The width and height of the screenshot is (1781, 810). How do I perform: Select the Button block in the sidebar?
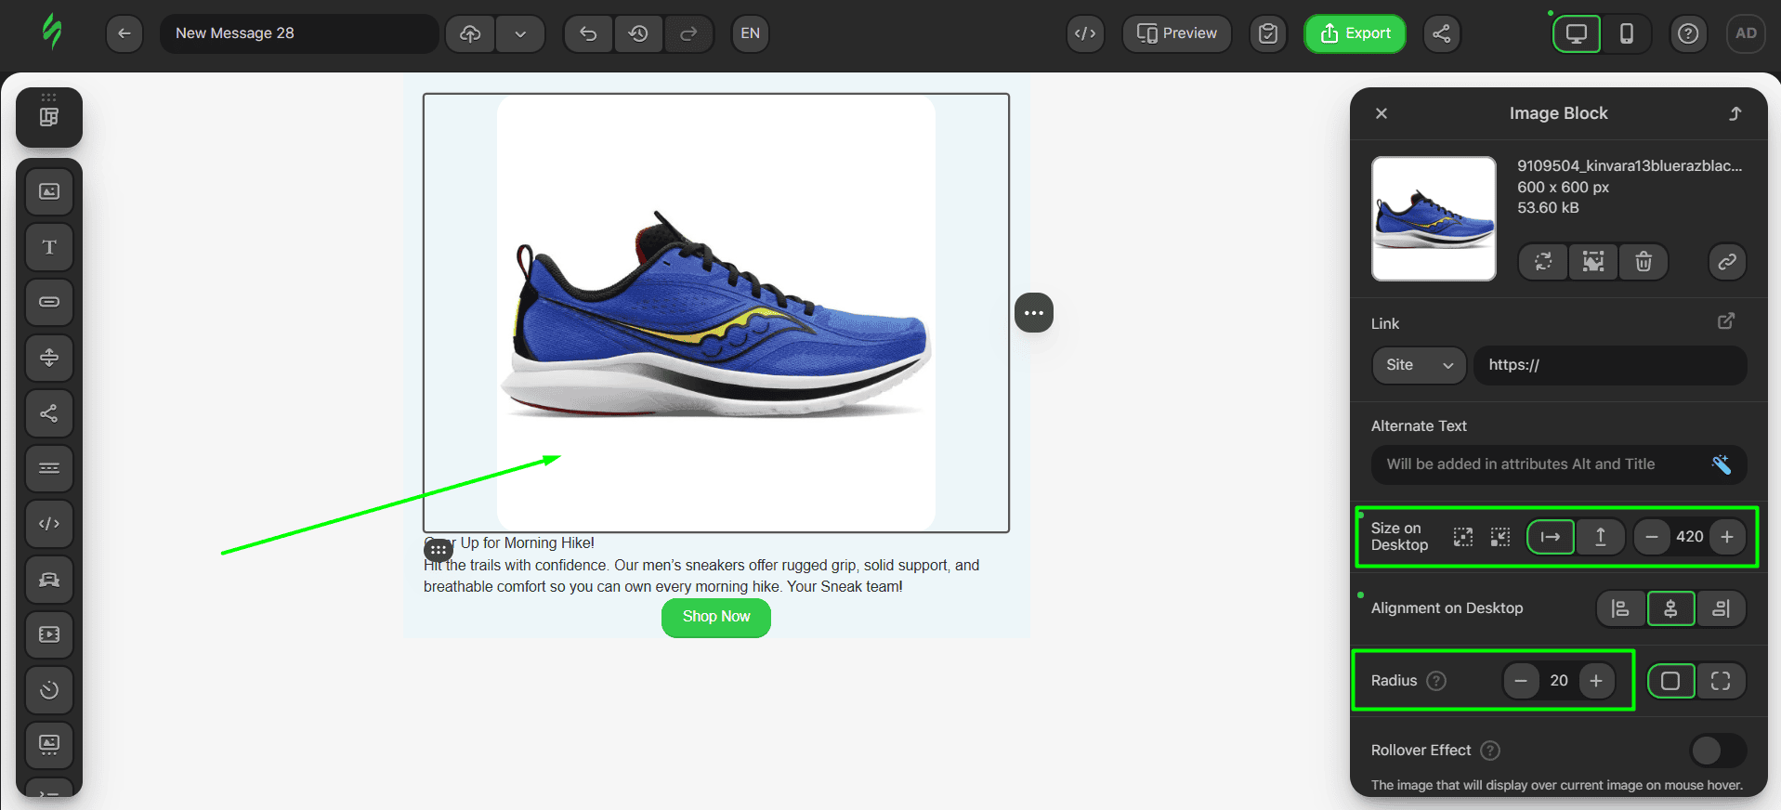49,302
